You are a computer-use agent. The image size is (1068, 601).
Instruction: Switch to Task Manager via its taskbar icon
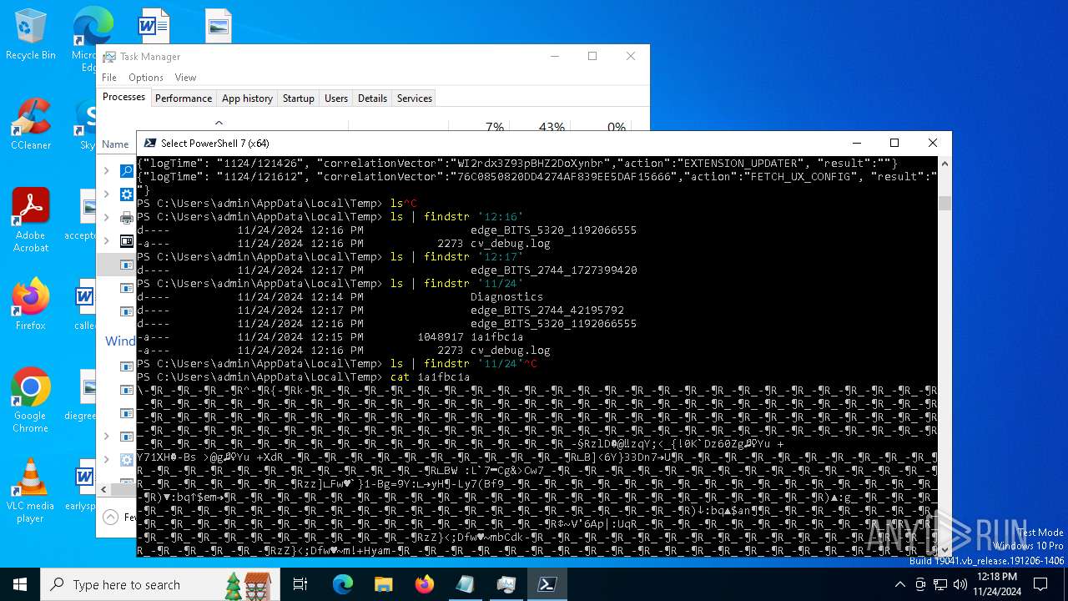(506, 584)
